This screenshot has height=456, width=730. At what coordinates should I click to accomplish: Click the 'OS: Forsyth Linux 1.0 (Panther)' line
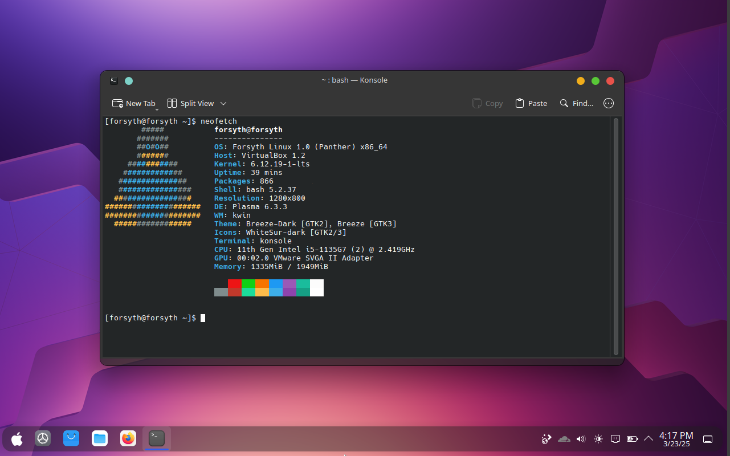click(x=301, y=147)
